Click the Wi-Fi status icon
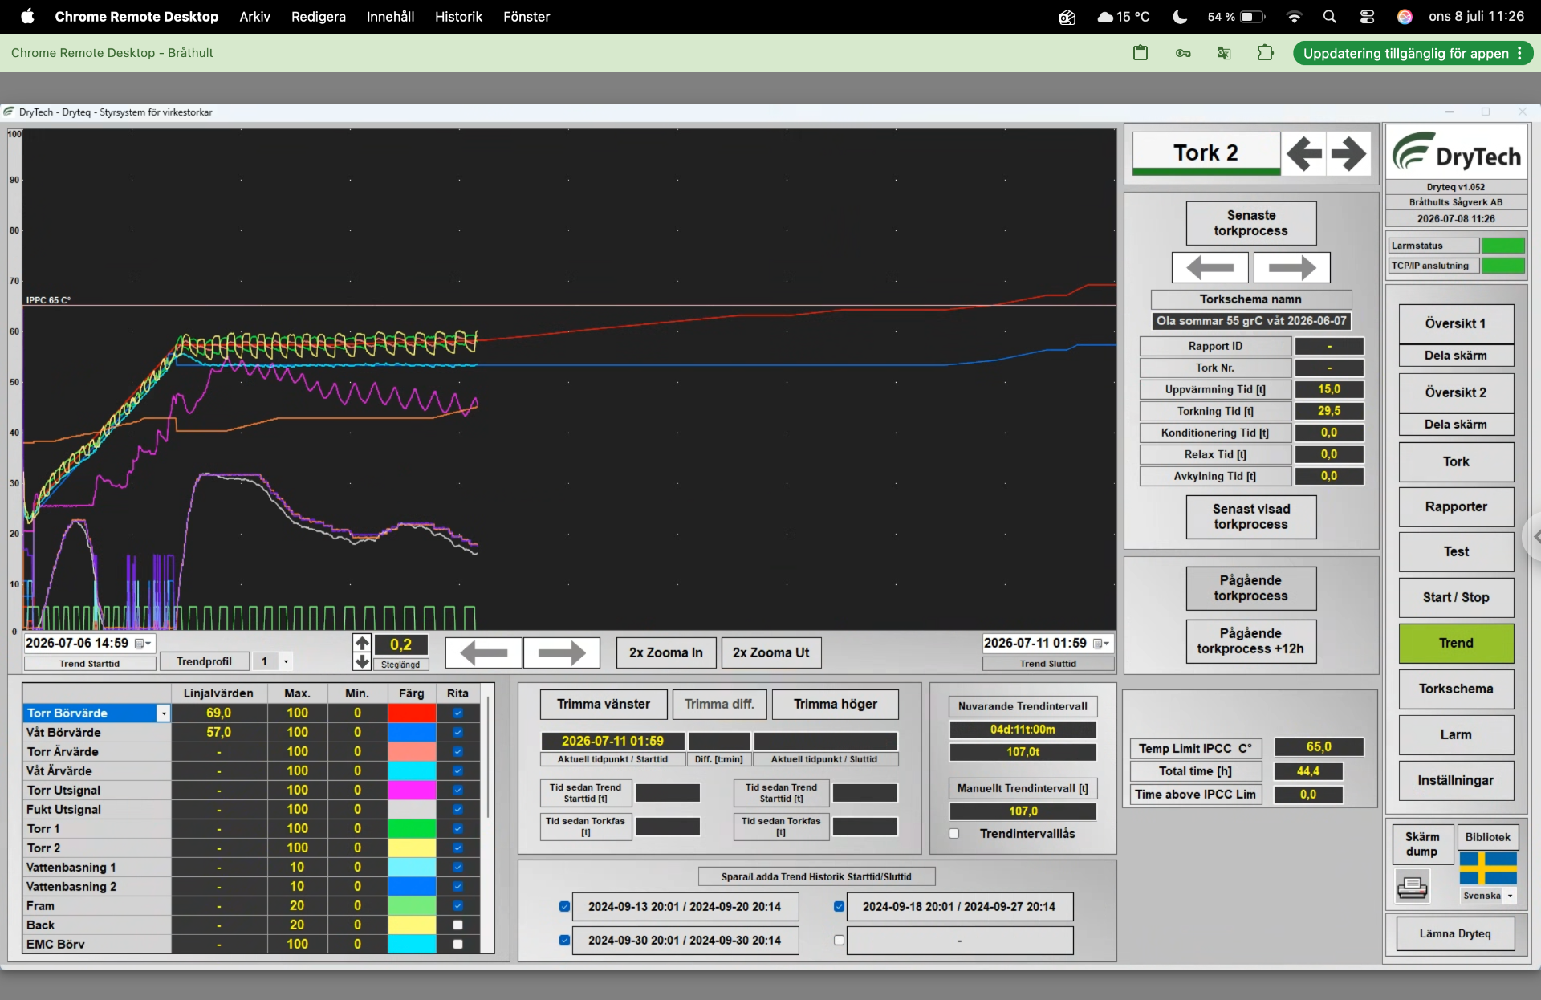 pos(1293,16)
